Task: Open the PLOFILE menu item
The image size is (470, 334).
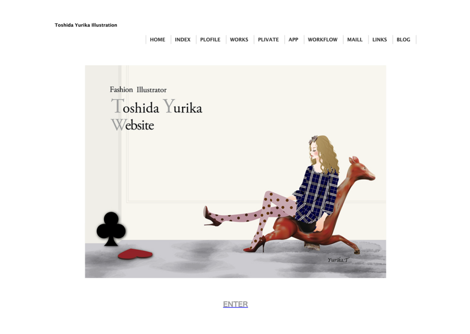Action: click(210, 39)
